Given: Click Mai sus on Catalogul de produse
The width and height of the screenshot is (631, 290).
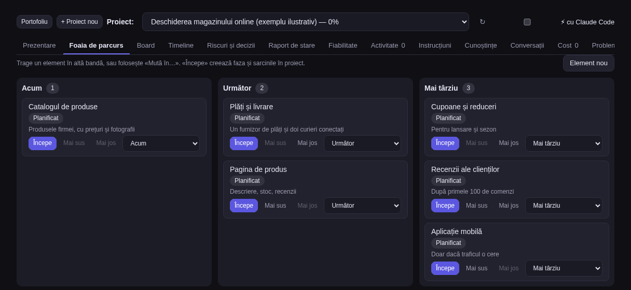Looking at the screenshot, I should pos(74,143).
